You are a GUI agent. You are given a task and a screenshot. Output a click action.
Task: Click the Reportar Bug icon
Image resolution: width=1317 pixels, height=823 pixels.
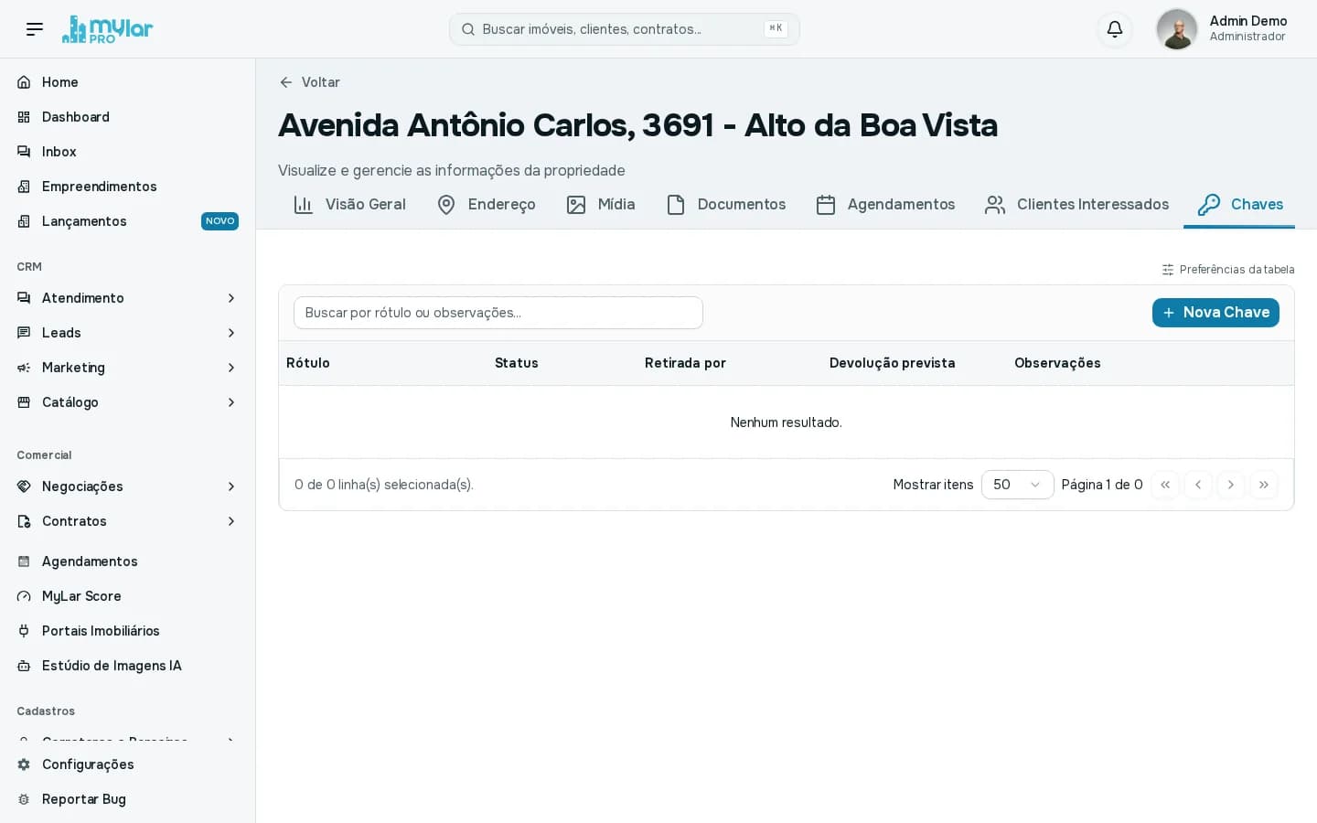[24, 799]
